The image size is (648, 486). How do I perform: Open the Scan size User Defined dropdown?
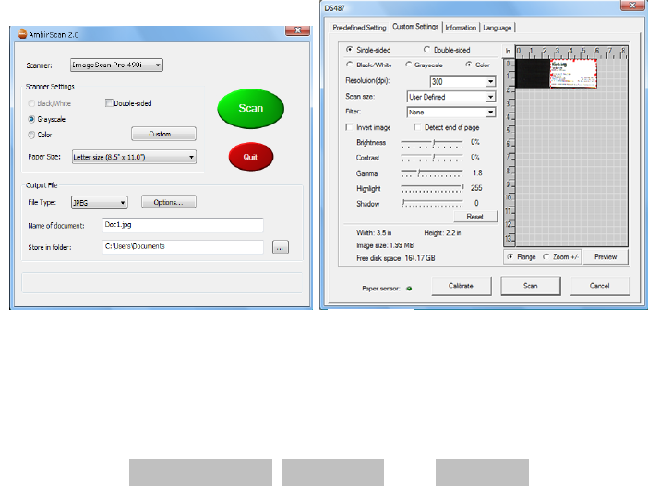[450, 97]
